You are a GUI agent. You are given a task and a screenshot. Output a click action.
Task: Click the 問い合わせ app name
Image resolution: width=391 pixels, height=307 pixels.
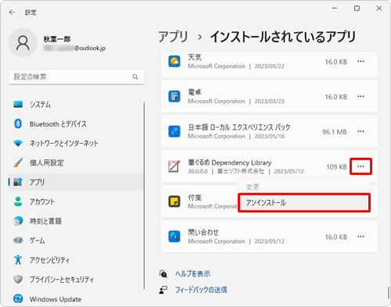tap(203, 232)
